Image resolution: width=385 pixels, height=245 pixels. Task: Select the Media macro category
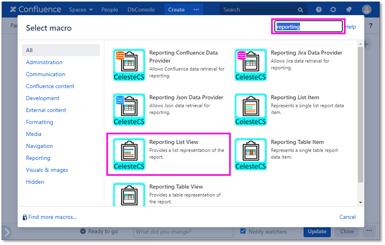click(x=34, y=134)
